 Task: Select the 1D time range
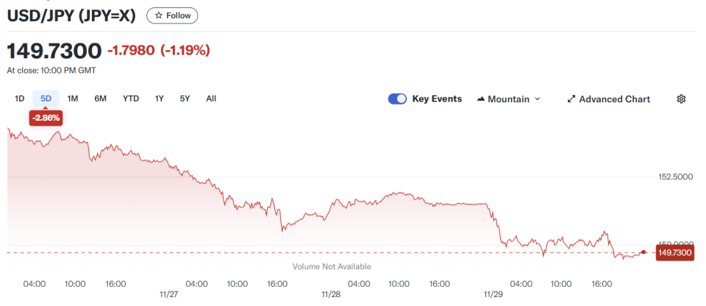tap(20, 99)
